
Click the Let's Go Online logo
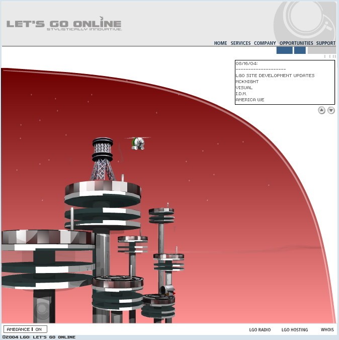[64, 23]
